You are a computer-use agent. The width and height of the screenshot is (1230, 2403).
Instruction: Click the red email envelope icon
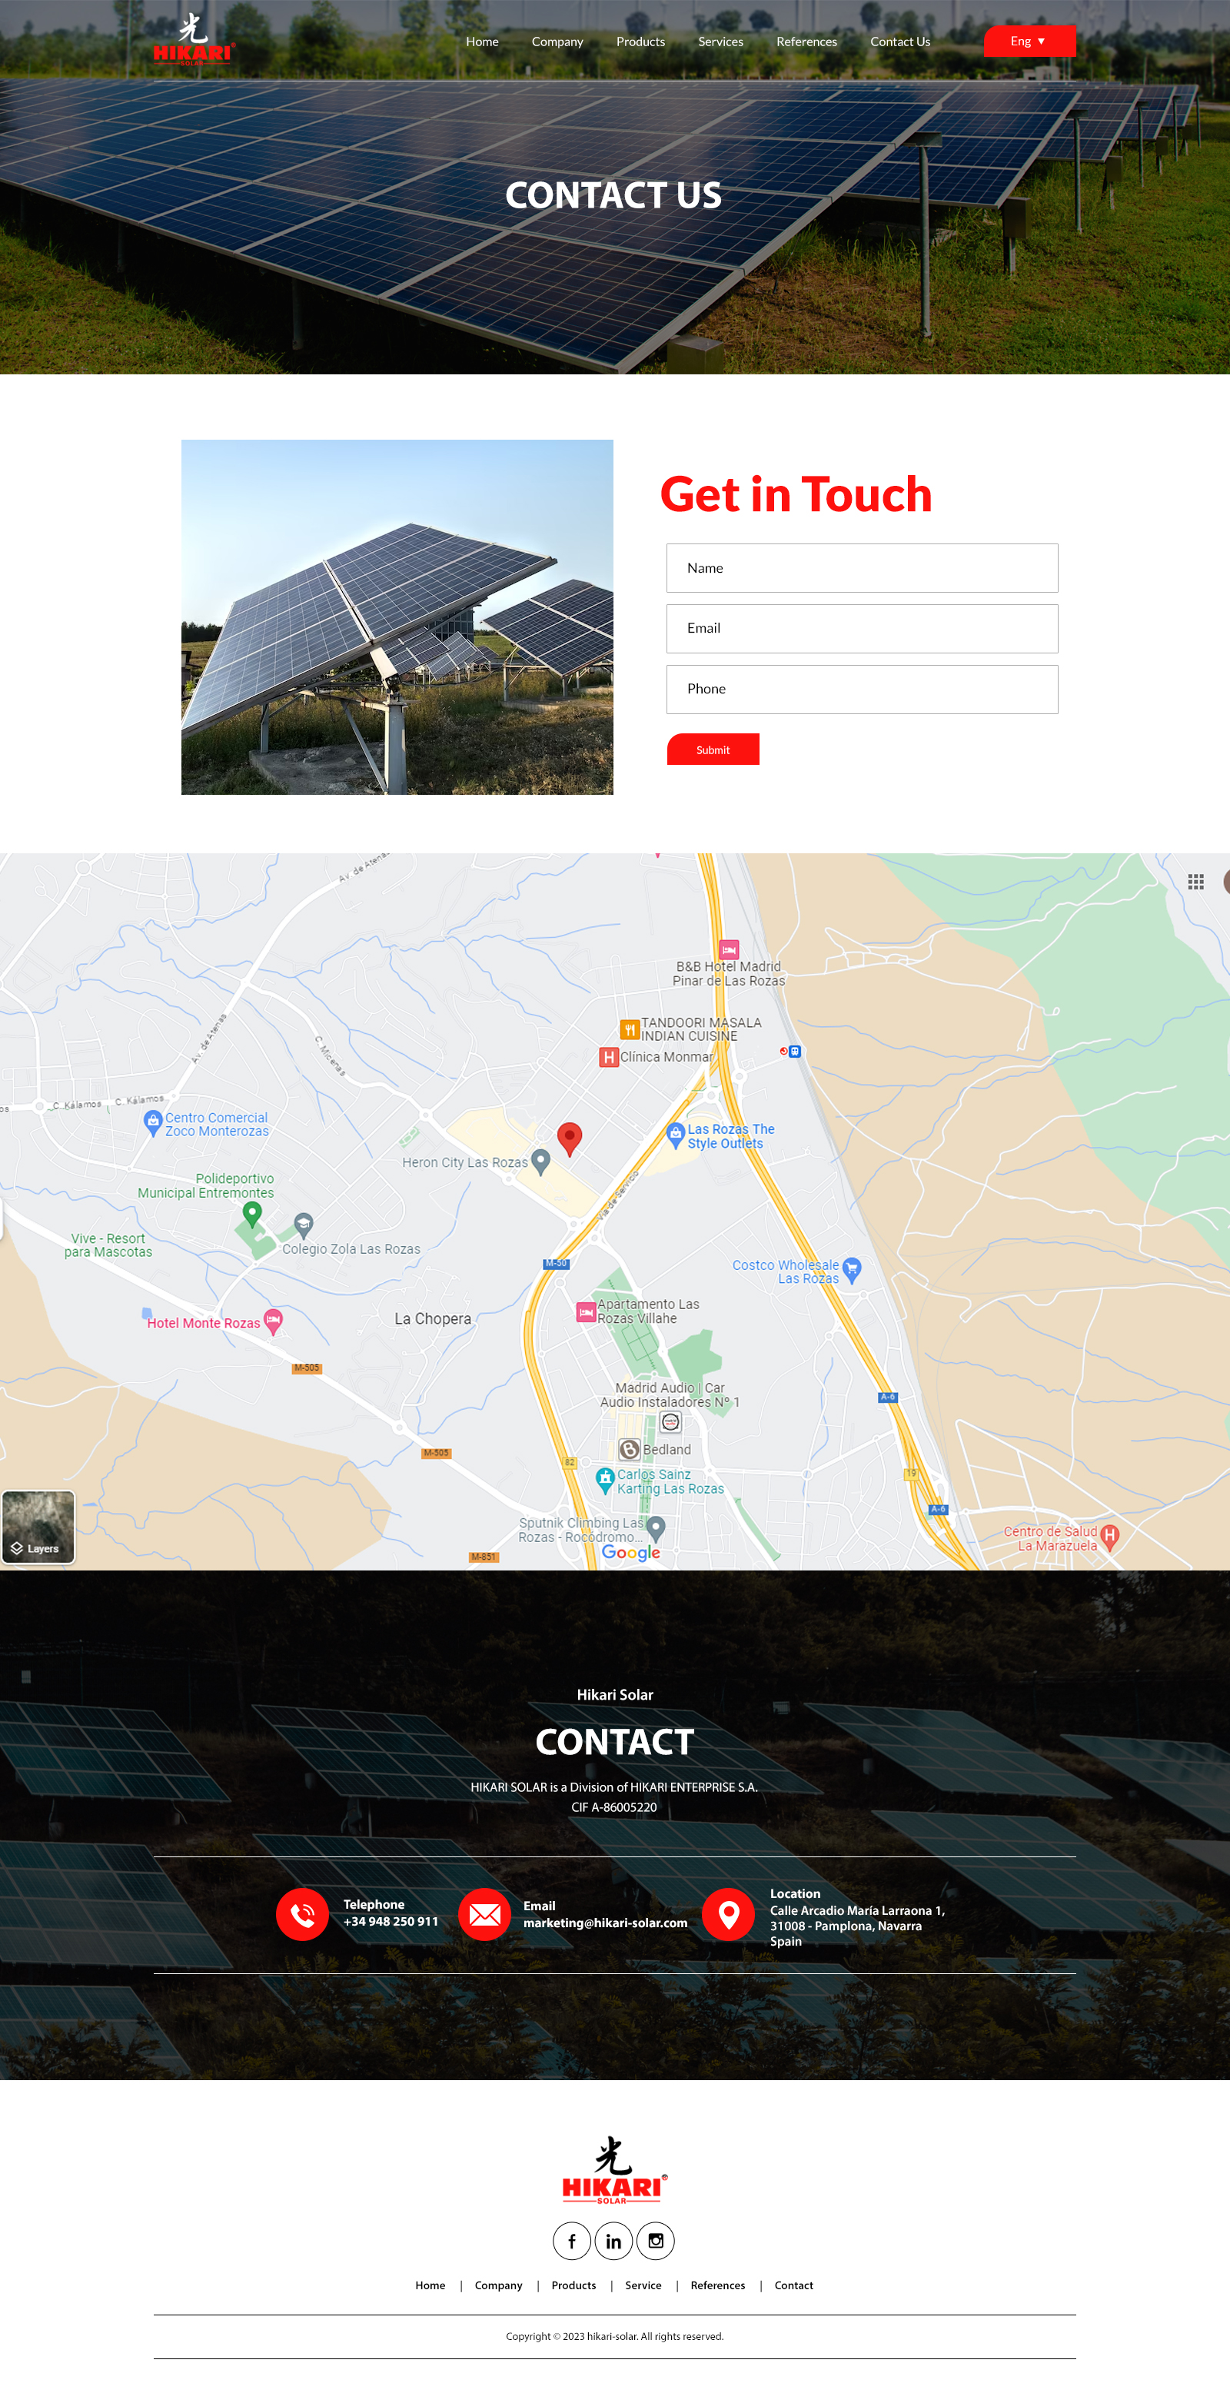[484, 1914]
